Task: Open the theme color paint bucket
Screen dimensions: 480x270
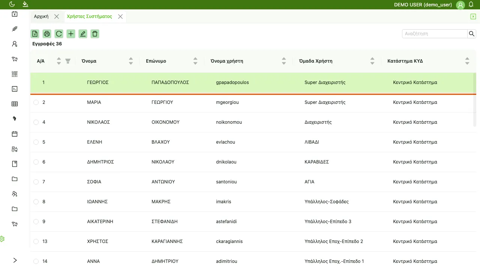Action: coord(25,4)
